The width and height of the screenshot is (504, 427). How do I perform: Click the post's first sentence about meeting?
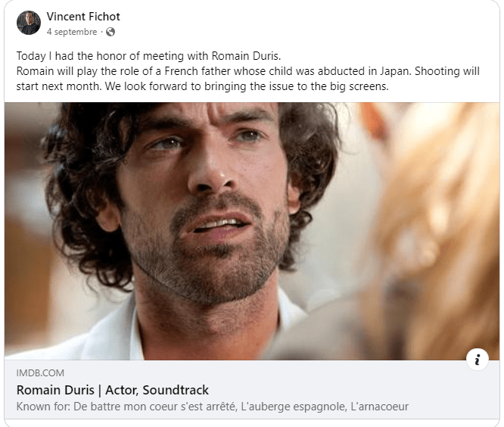[x=148, y=56]
